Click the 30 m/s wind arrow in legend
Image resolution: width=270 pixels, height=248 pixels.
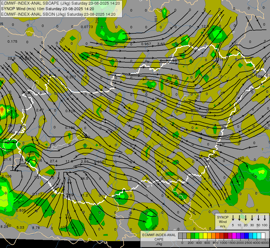tap(252, 218)
